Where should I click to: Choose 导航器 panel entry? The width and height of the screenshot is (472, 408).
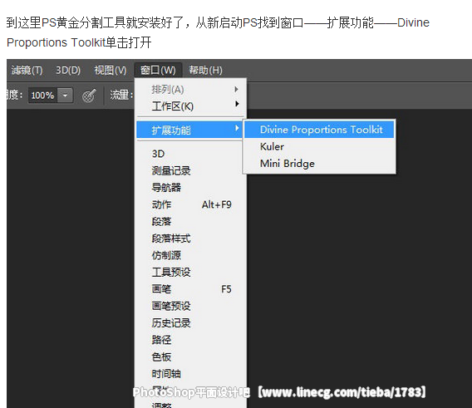(x=191, y=188)
